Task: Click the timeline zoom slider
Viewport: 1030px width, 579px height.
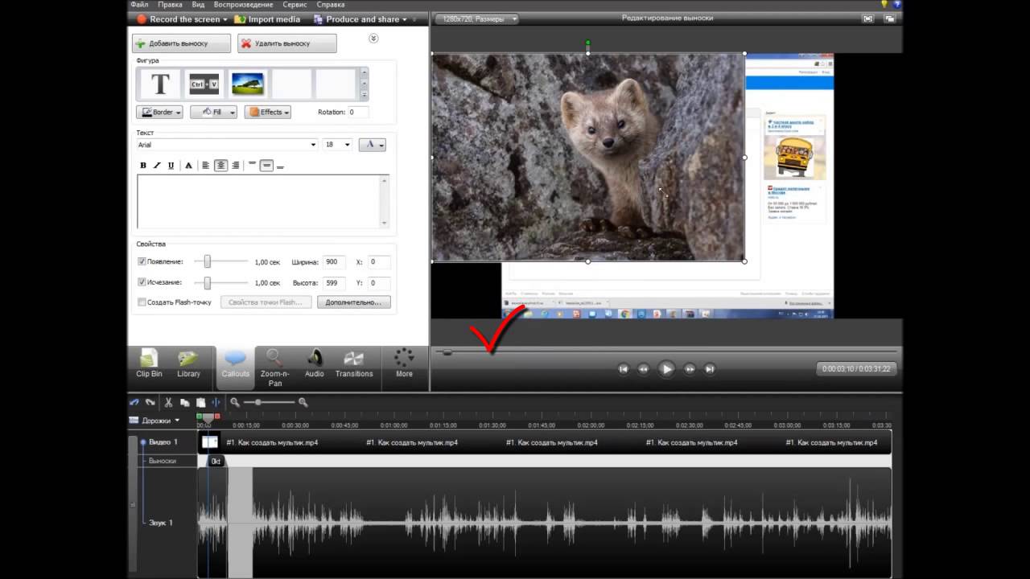Action: 257,402
